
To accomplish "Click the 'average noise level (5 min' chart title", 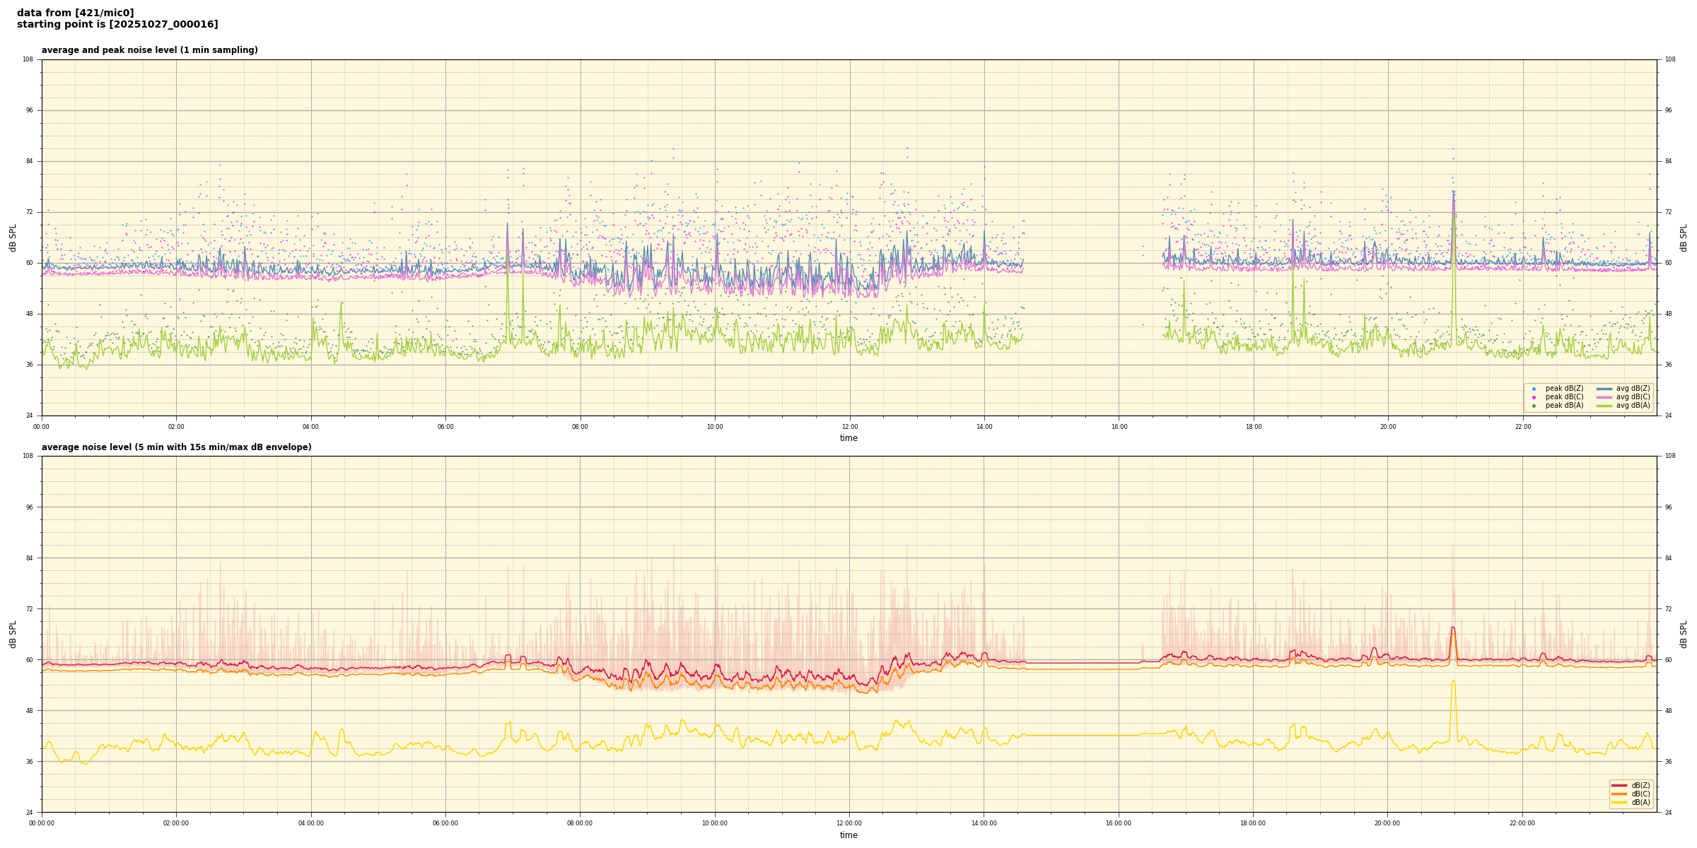I will pos(176,447).
